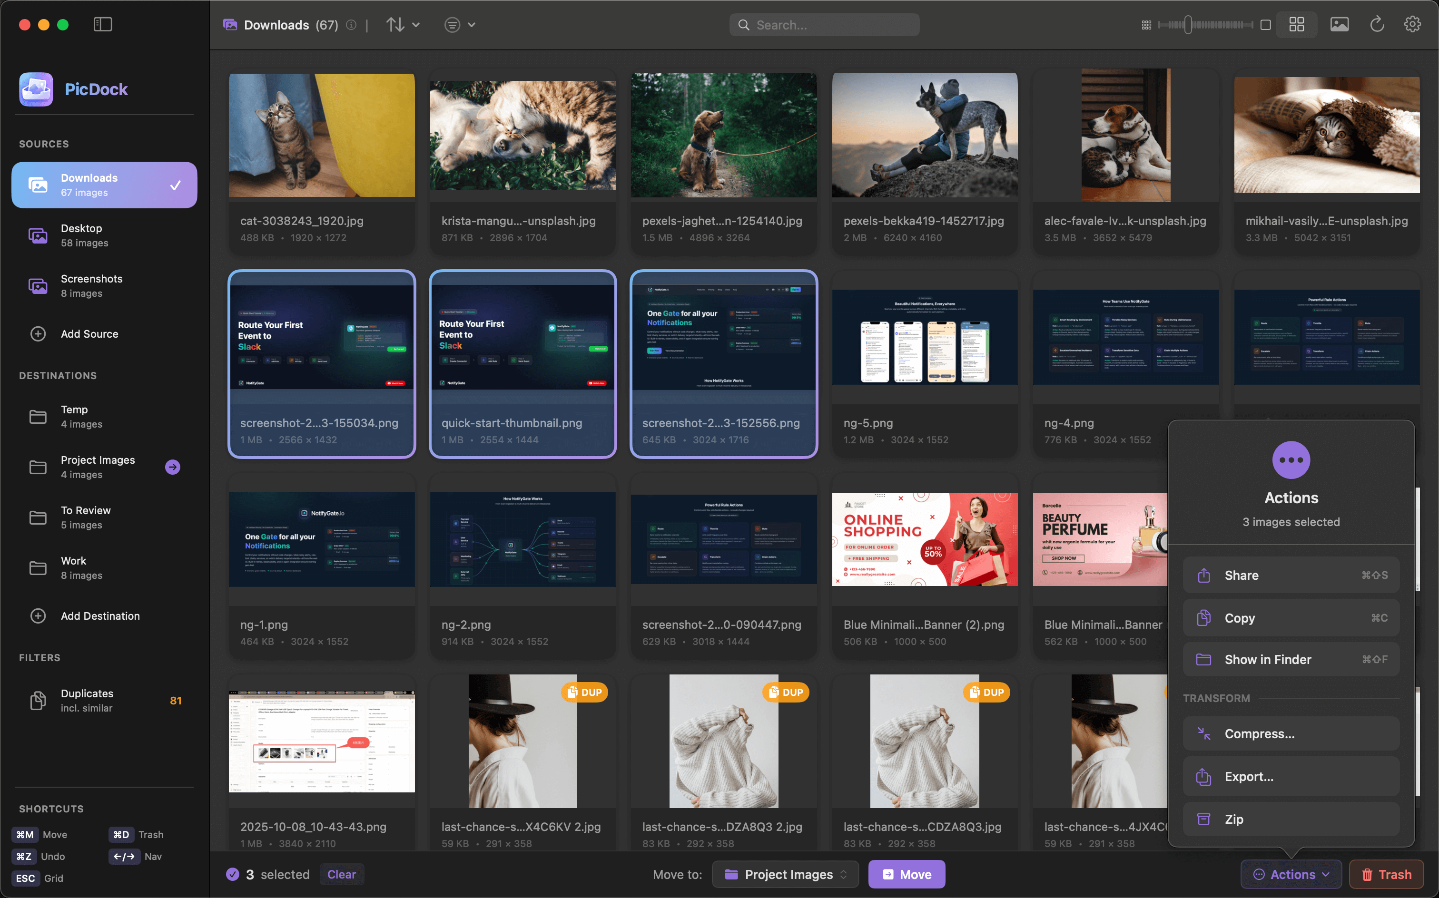Click the image preview icon in the toolbar
1439x898 pixels.
1339,24
